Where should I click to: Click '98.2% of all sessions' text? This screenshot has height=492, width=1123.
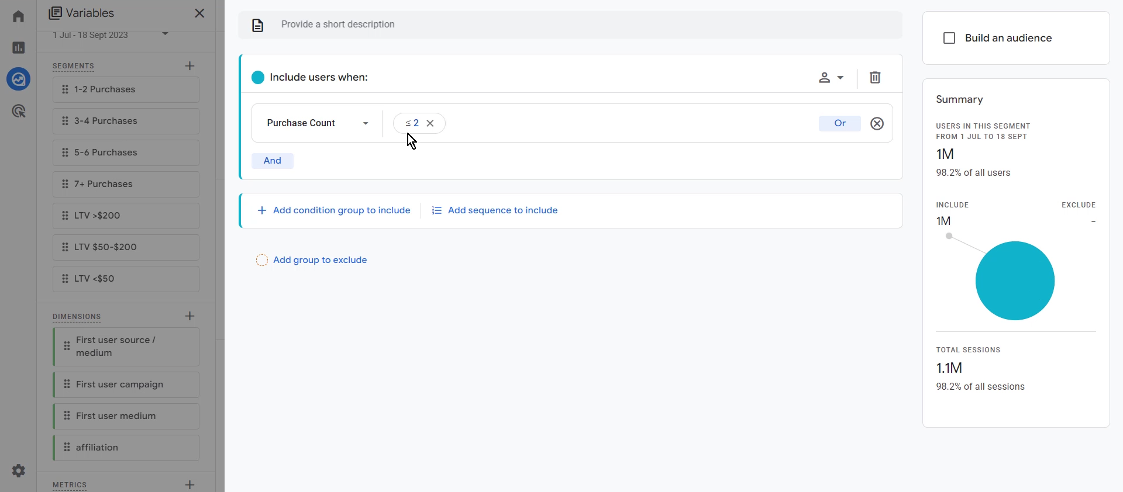click(980, 387)
